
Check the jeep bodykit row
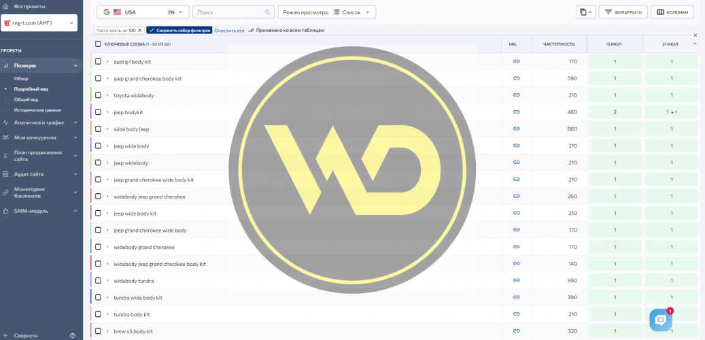(x=98, y=112)
